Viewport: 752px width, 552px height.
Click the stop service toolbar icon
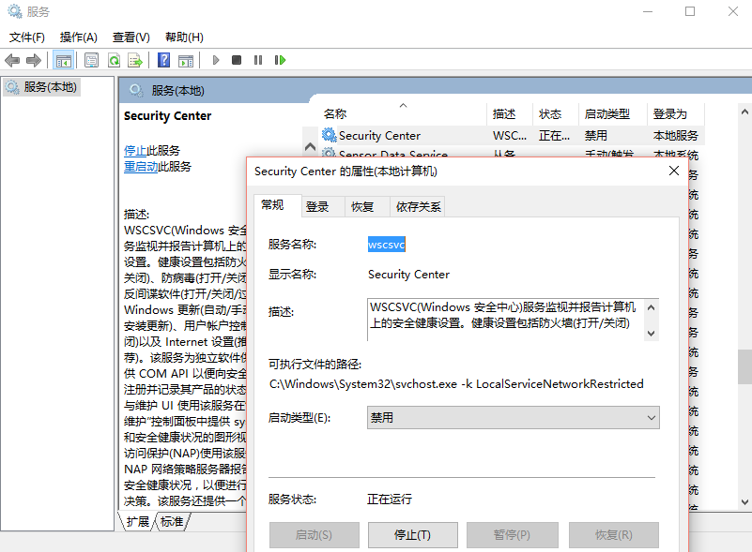237,60
